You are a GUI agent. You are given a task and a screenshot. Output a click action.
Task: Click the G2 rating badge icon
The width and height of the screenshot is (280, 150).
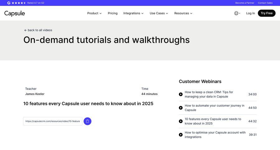pyautogui.click(x=9, y=3)
